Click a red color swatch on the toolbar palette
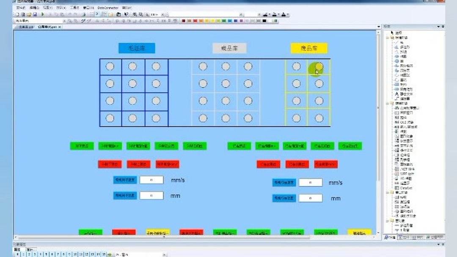The width and height of the screenshot is (457, 257). [194, 19]
